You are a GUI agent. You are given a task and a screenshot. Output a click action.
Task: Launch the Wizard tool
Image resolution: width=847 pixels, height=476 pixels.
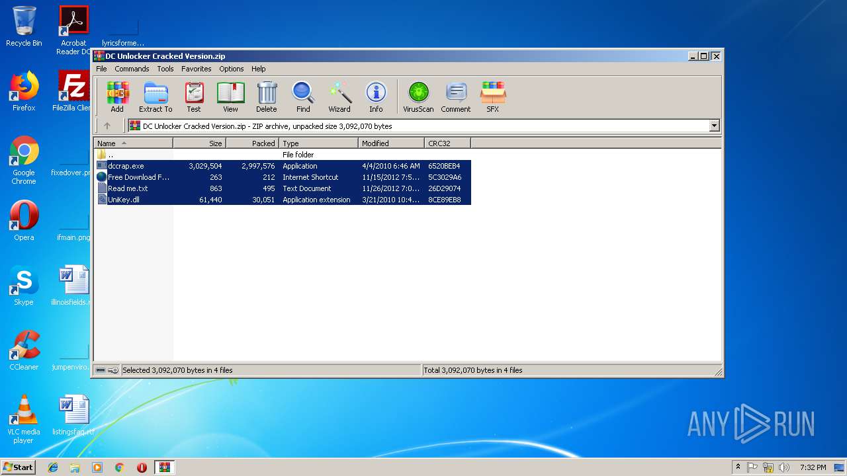339,97
